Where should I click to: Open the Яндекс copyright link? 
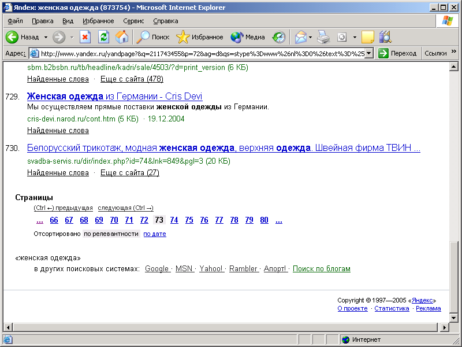pos(422,300)
